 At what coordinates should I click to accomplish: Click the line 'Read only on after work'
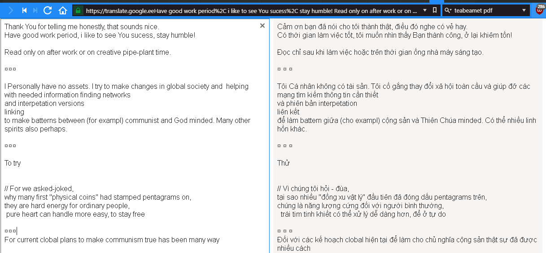87,52
